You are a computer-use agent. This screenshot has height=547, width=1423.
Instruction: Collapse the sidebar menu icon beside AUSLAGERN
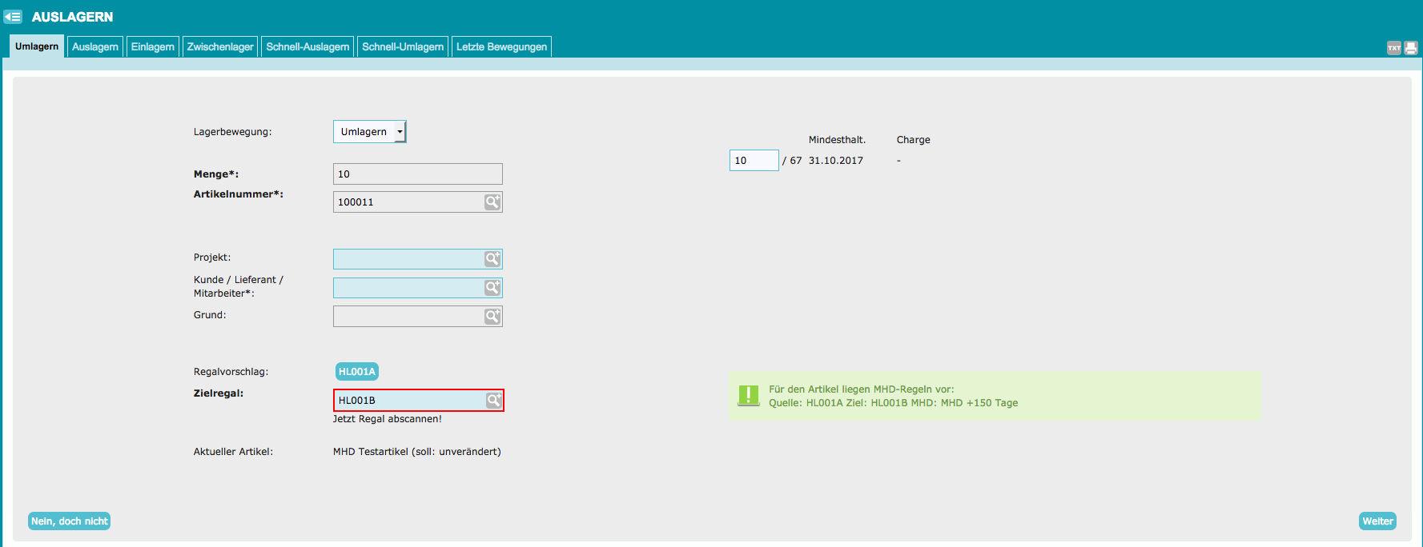pos(13,16)
